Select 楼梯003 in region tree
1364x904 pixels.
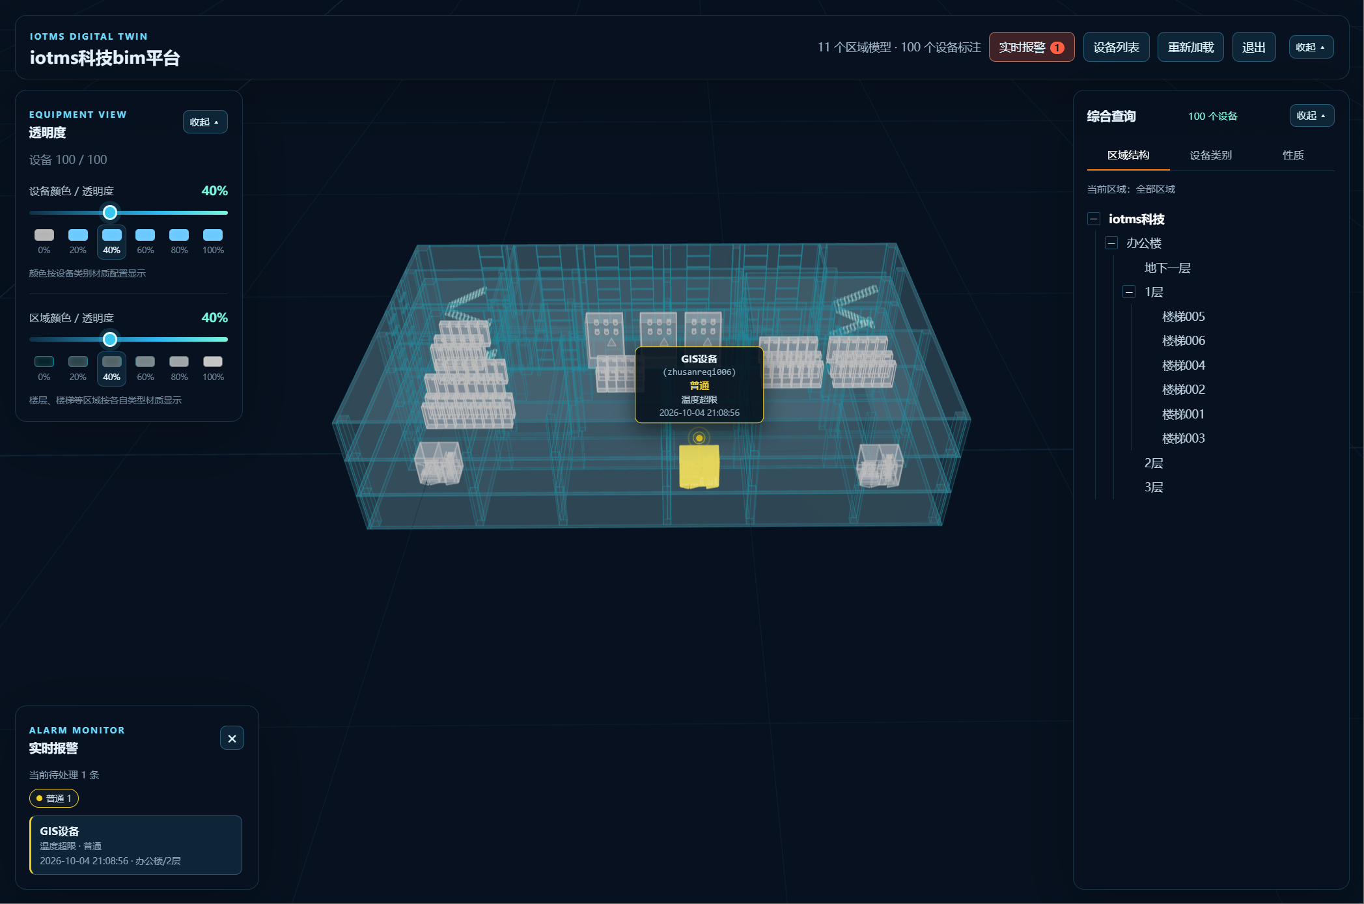[1183, 438]
